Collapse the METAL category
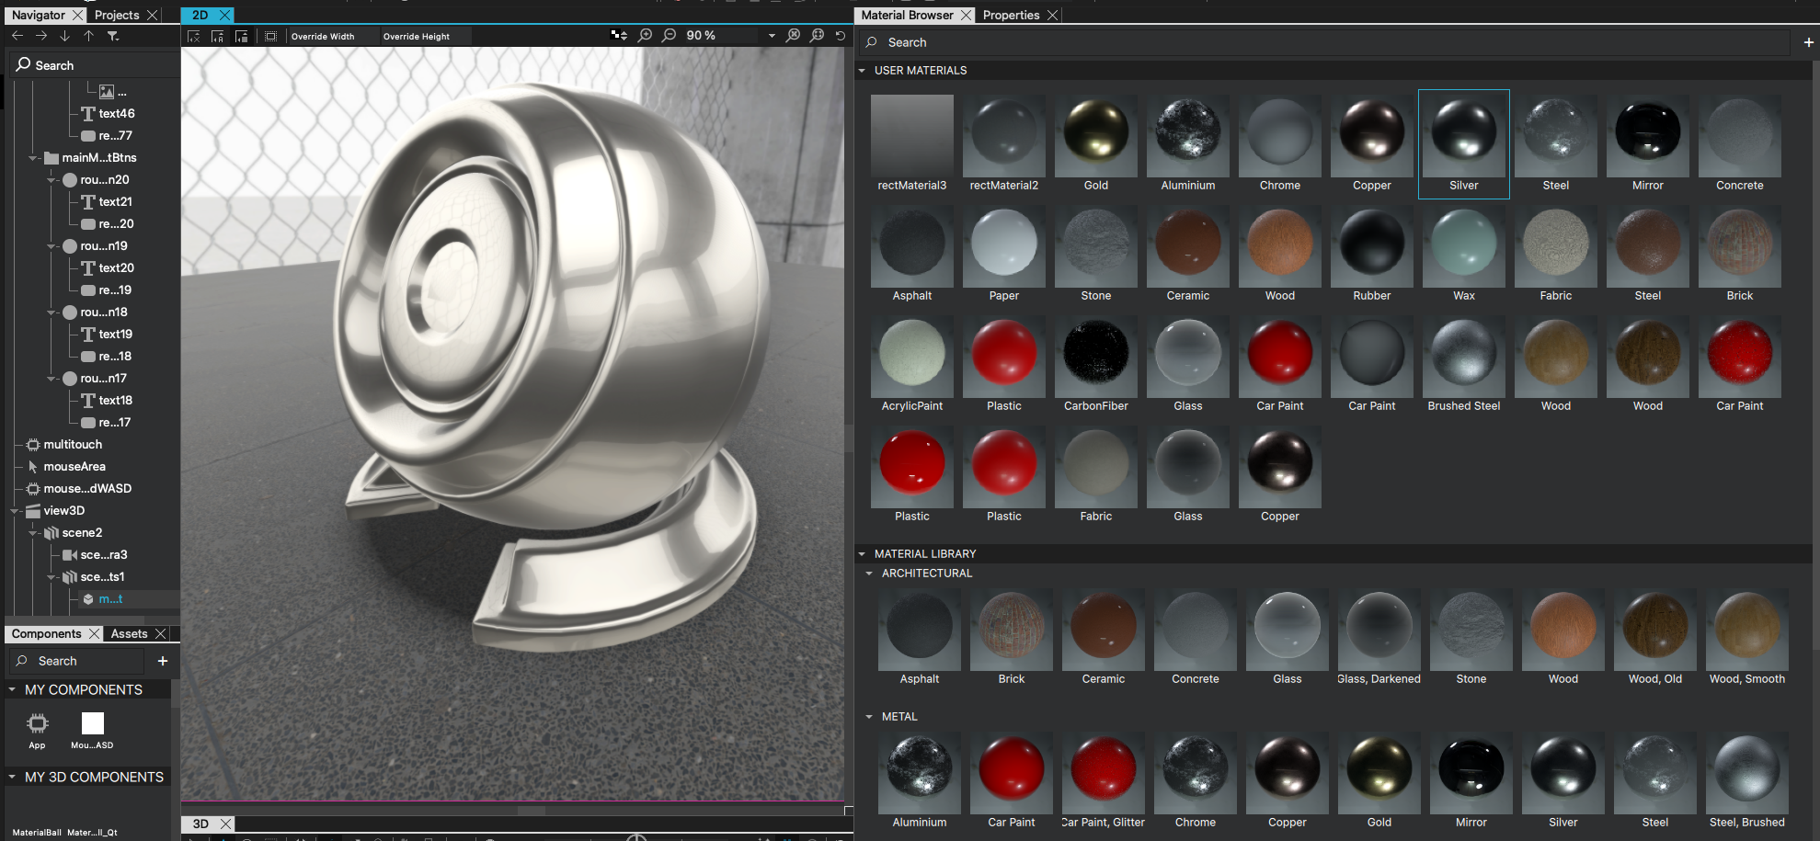1820x841 pixels. pyautogui.click(x=870, y=716)
